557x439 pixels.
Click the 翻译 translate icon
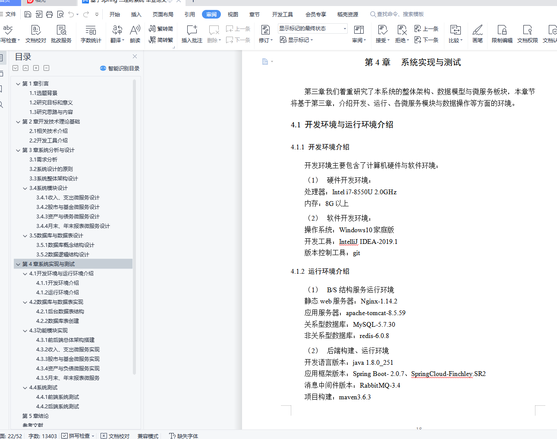coord(117,30)
